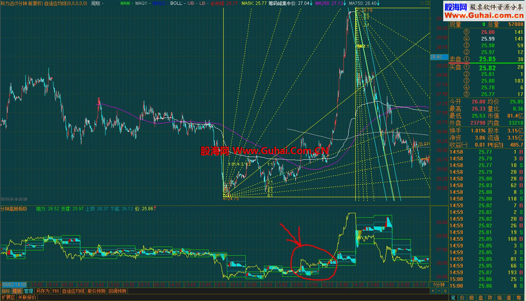Click the minus zoom button below the chart
This screenshot has height=301, width=526.
(439, 291)
